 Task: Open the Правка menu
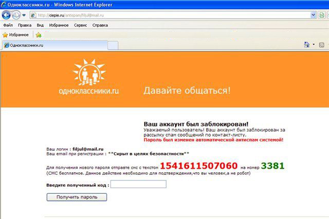25,25
